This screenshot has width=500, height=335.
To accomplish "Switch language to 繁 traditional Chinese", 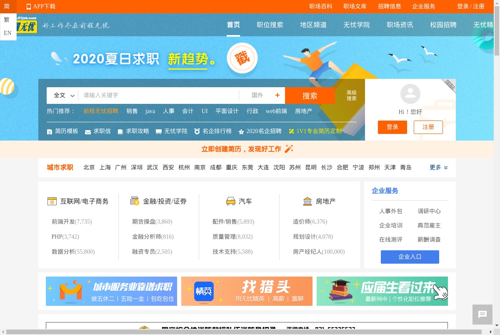I will click(7, 20).
